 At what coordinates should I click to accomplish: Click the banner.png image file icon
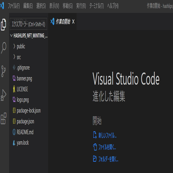(x=14, y=78)
